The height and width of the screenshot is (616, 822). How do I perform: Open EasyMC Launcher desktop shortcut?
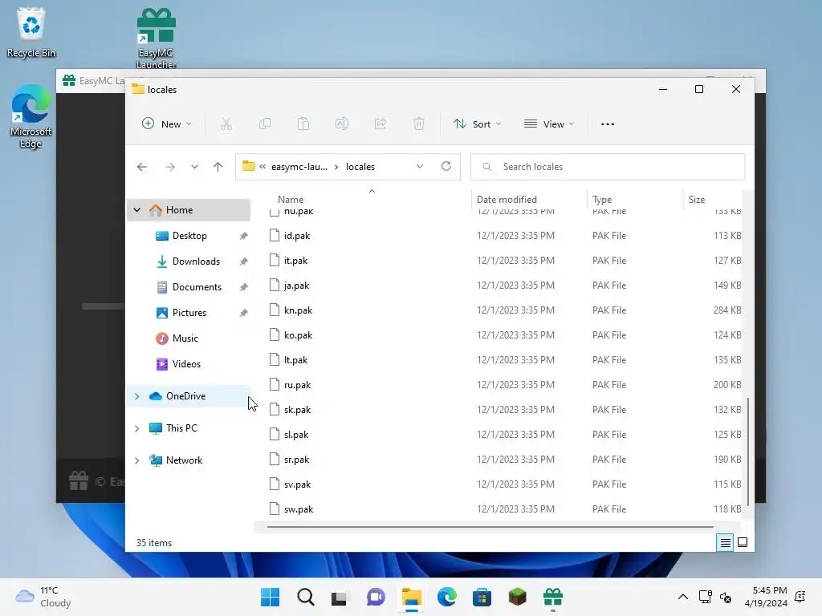click(x=156, y=38)
